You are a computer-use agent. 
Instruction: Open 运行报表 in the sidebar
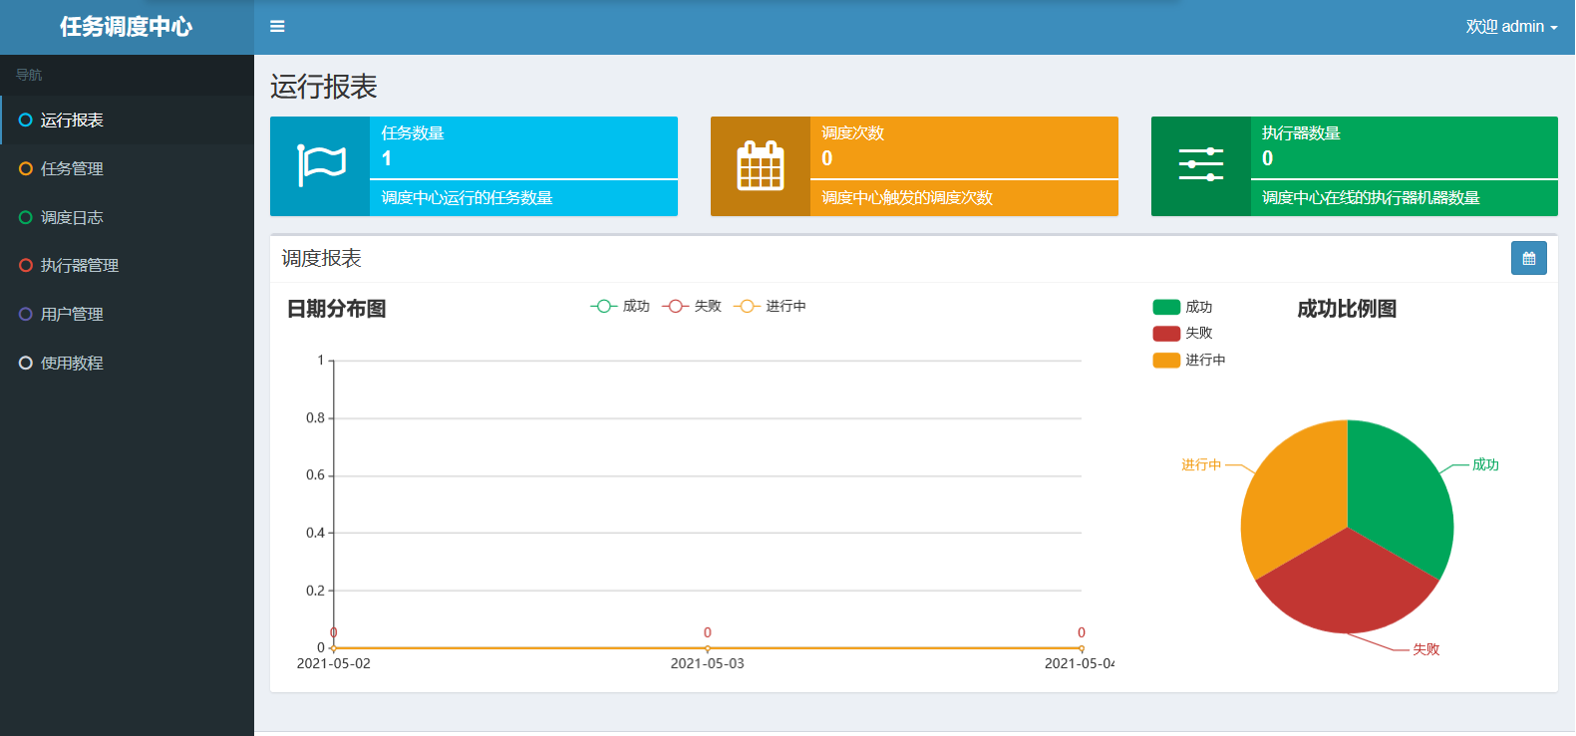point(128,121)
